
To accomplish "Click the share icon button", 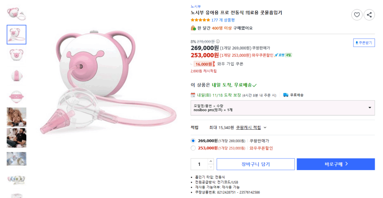I will pos(369,15).
